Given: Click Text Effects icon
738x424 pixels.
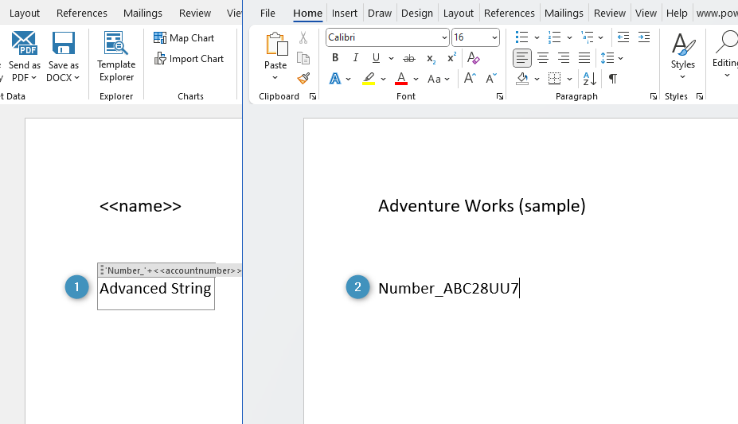Looking at the screenshot, I should 335,79.
